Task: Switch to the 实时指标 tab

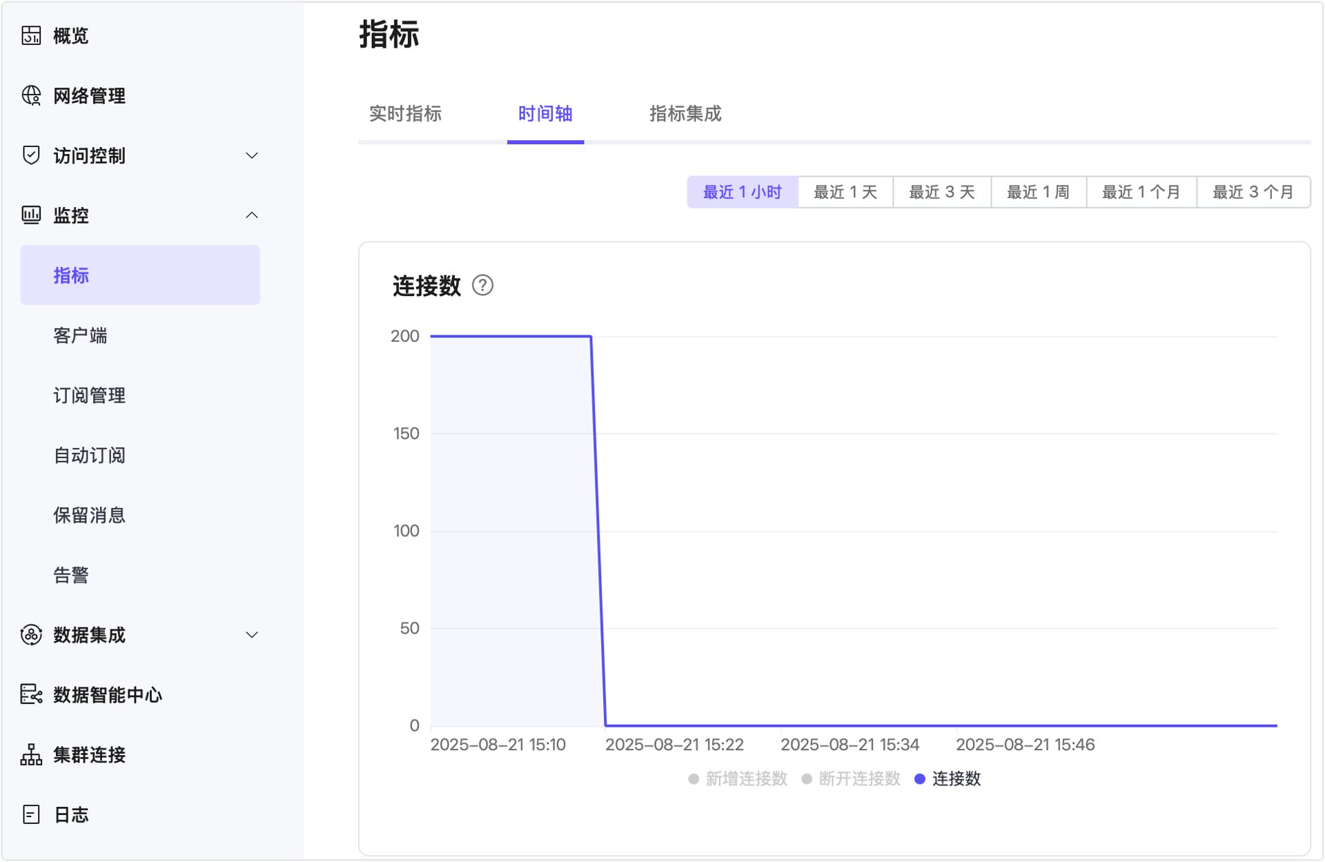Action: coord(406,115)
